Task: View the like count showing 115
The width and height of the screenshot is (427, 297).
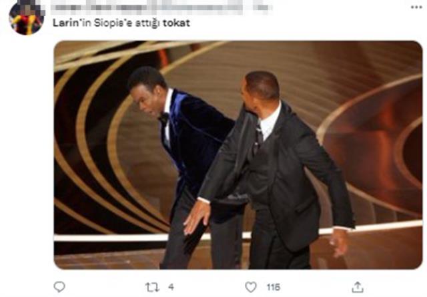Action: (x=273, y=287)
